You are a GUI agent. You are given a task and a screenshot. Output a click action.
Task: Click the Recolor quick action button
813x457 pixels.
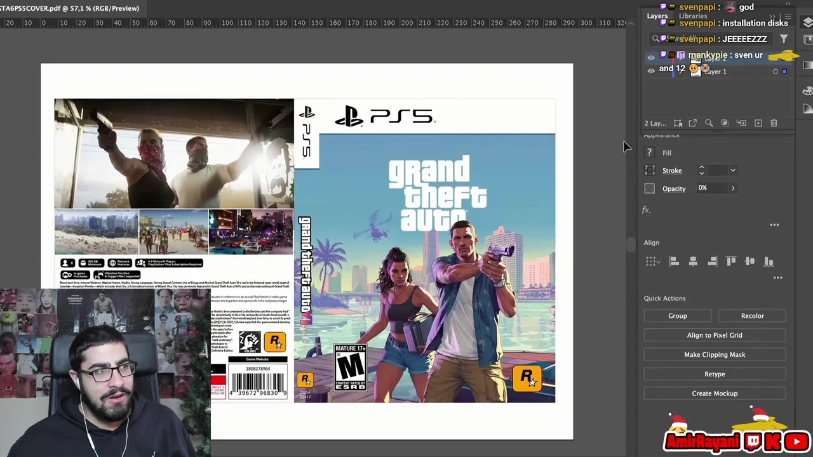tap(753, 315)
